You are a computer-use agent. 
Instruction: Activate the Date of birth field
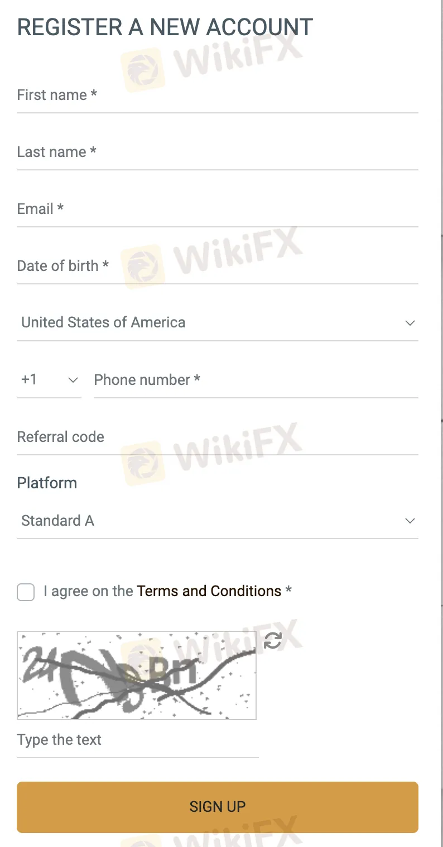217,267
